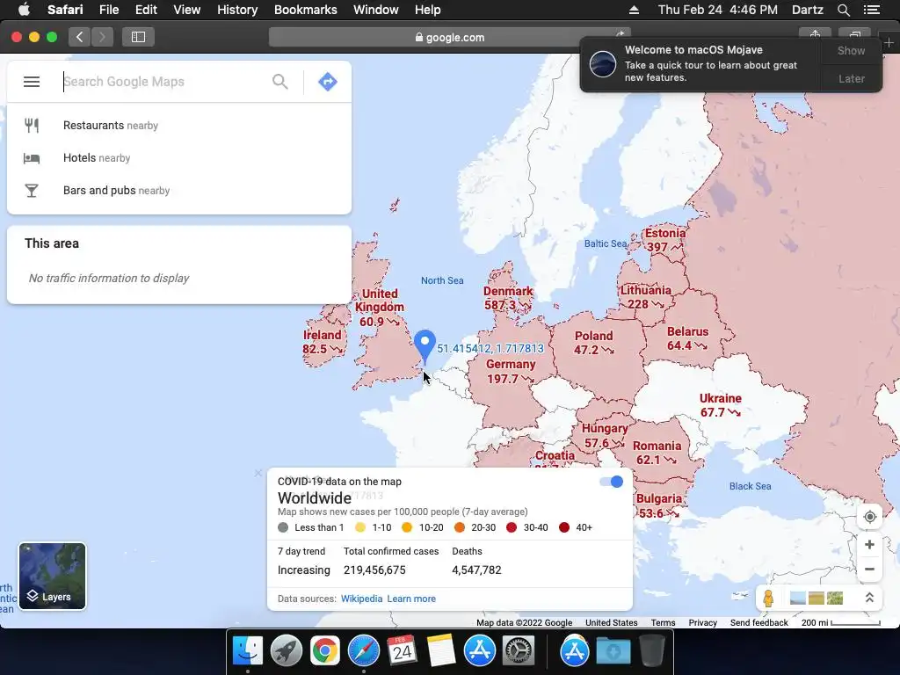Screen dimensions: 900x675
Task: Open the Wikipedia data source link
Action: (361, 599)
